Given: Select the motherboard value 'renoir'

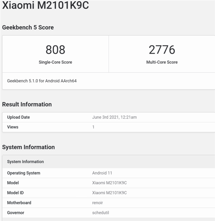Looking at the screenshot, I should (97, 203).
